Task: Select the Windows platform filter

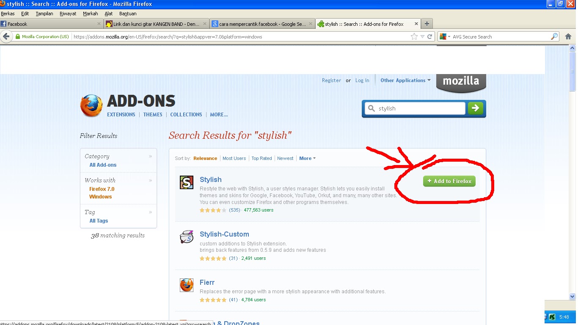Action: [101, 197]
